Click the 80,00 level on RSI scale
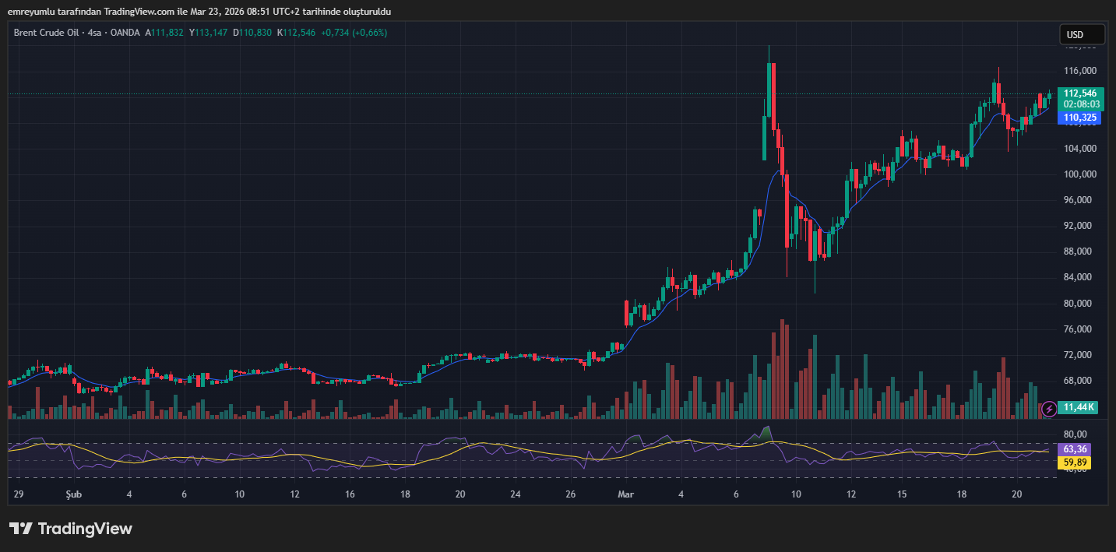 coord(1075,434)
